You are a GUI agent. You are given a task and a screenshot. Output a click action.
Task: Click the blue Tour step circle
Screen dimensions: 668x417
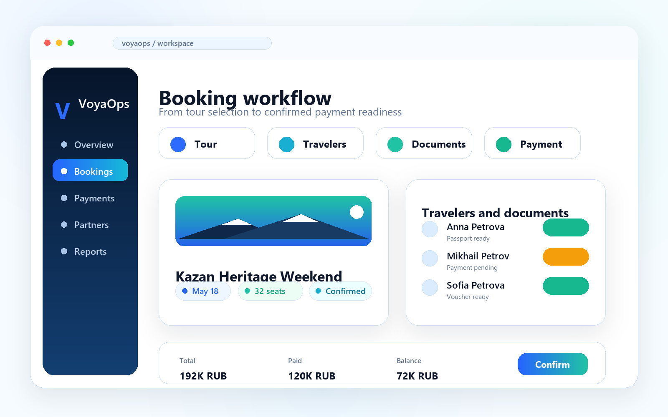(178, 144)
